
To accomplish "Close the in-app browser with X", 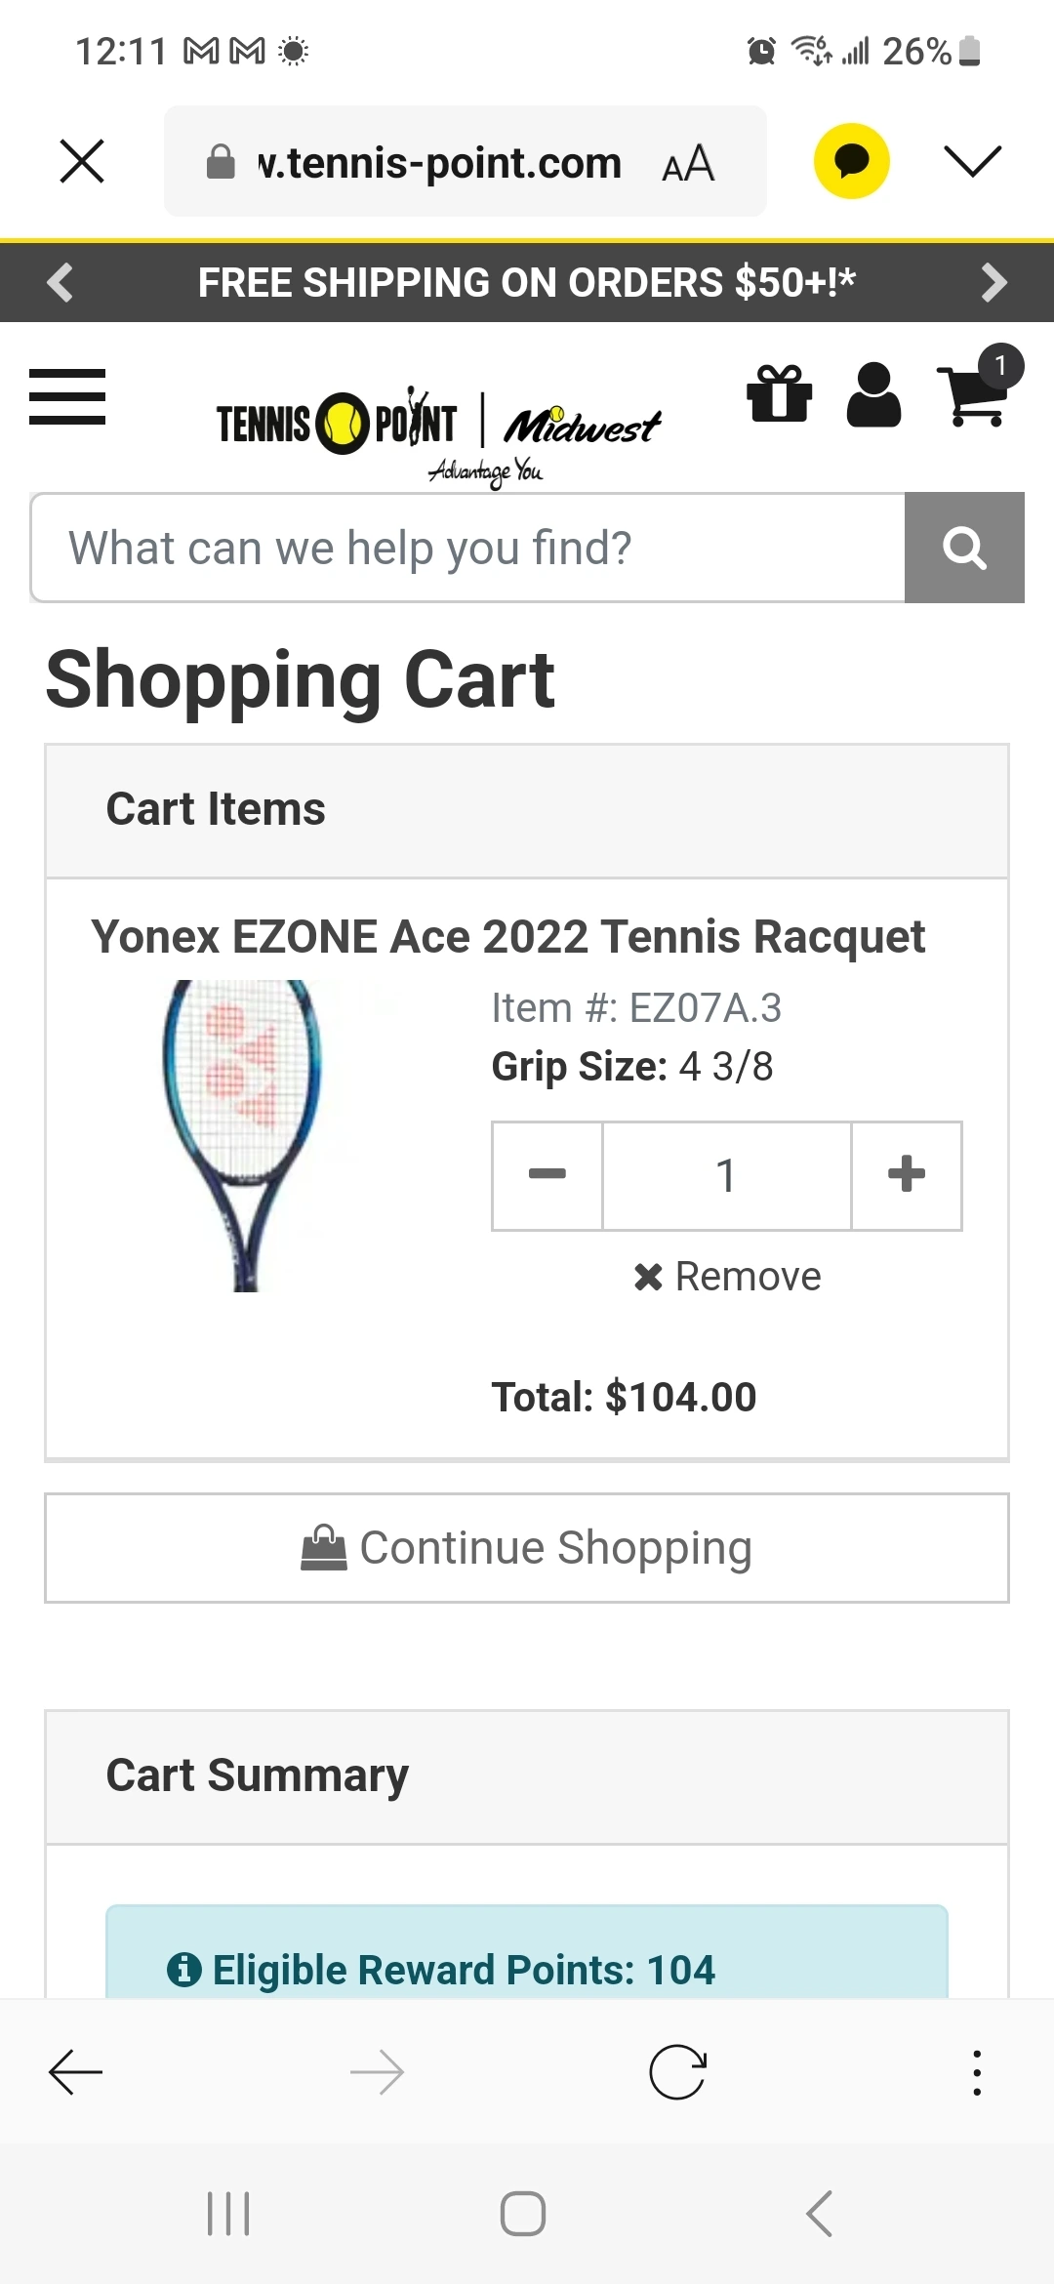I will tap(82, 161).
